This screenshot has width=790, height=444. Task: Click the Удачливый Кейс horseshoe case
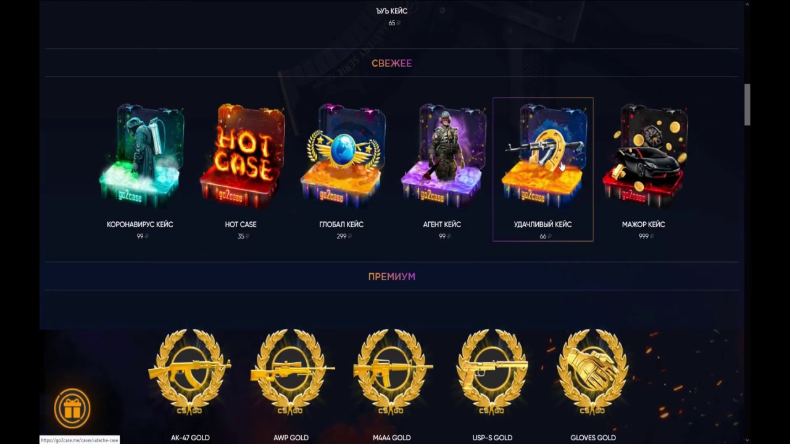click(x=543, y=156)
